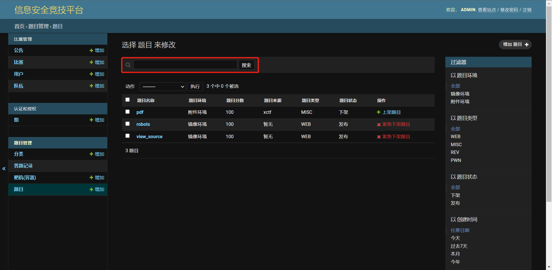Go to 题目管理 in the breadcrumb
The image size is (552, 270).
[x=39, y=26]
